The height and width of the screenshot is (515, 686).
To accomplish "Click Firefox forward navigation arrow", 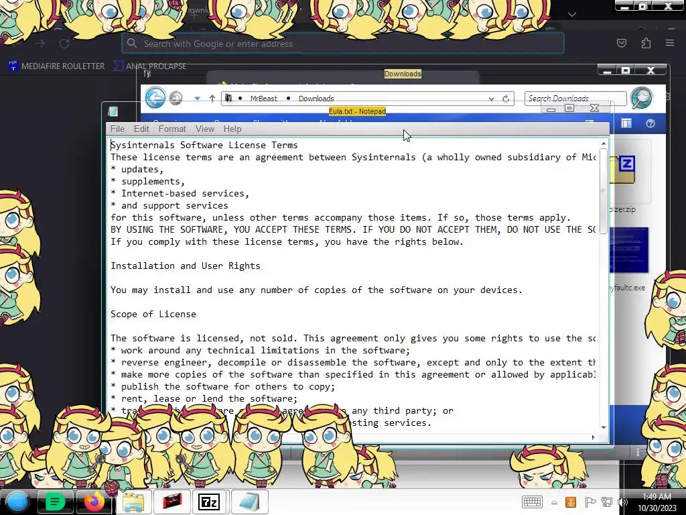I will pos(40,44).
